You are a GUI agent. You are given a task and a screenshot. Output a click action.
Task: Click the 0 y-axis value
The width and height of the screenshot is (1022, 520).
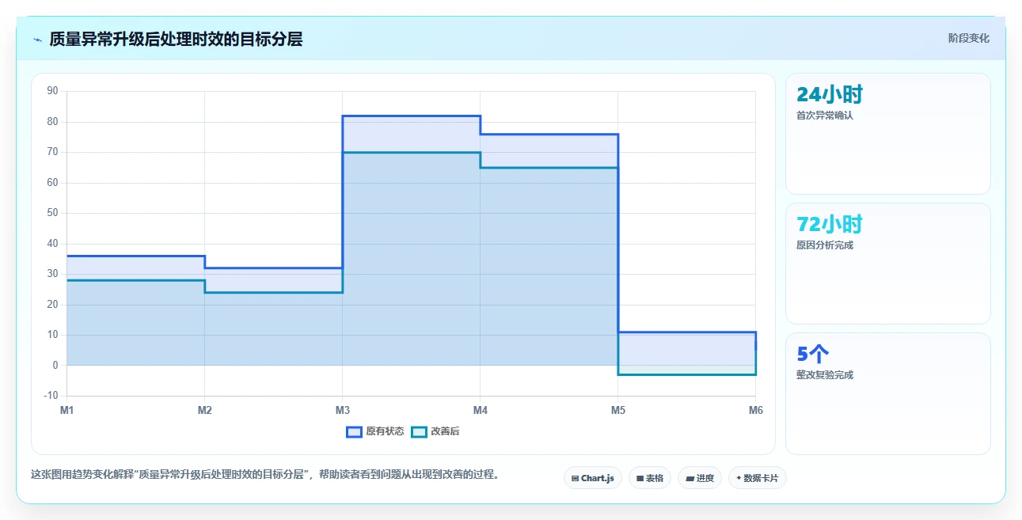point(55,366)
